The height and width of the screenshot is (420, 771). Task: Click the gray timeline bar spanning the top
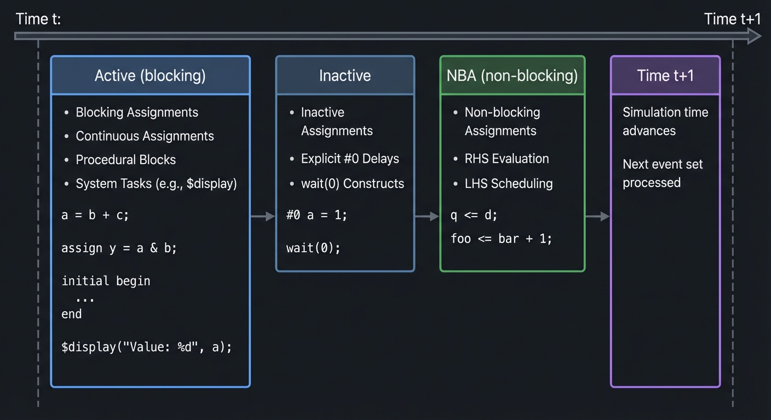click(x=383, y=36)
